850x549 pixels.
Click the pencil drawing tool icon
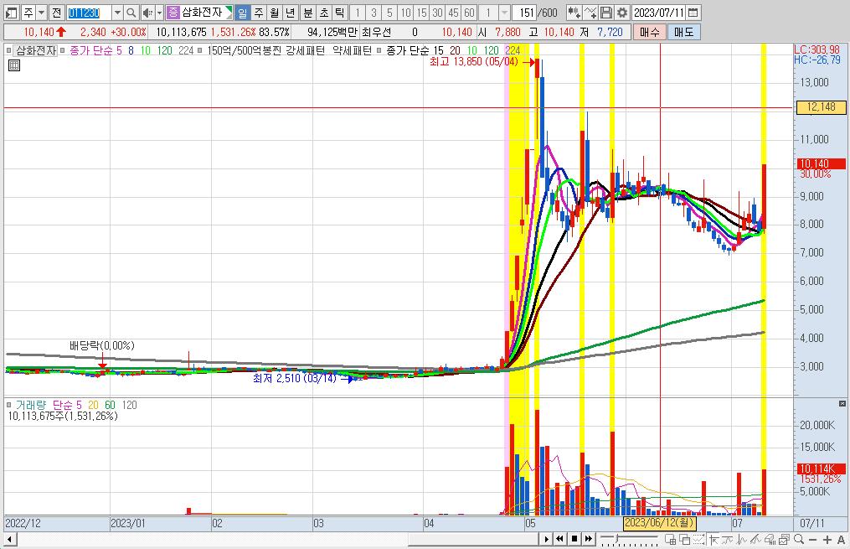tap(755, 539)
